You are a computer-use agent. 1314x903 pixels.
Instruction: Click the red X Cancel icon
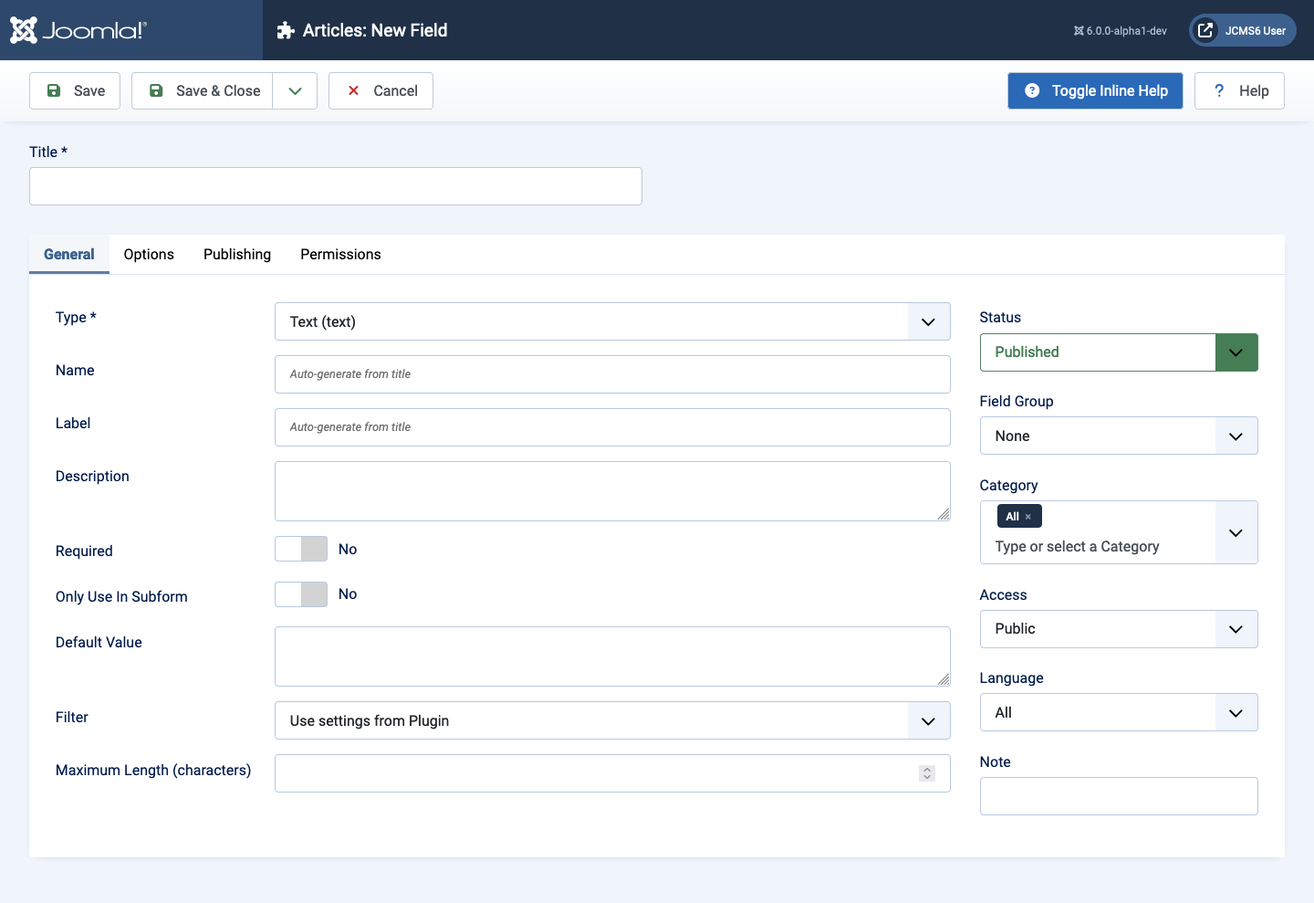(x=354, y=90)
